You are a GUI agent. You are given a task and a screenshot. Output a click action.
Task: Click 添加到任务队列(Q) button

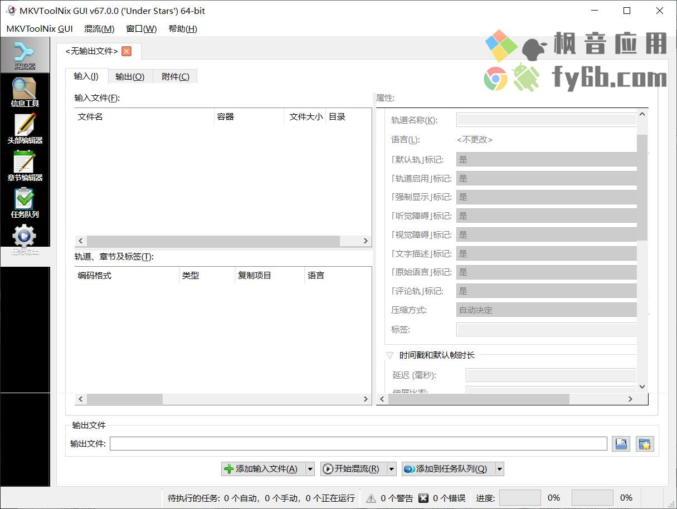click(x=447, y=469)
